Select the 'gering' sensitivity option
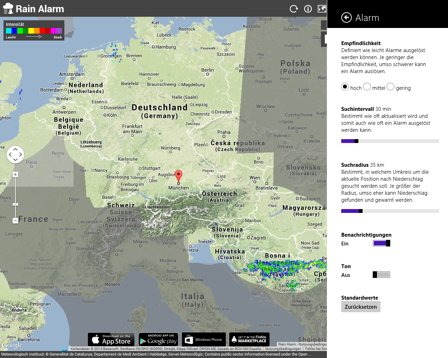This screenshot has width=448, height=358. tap(391, 87)
